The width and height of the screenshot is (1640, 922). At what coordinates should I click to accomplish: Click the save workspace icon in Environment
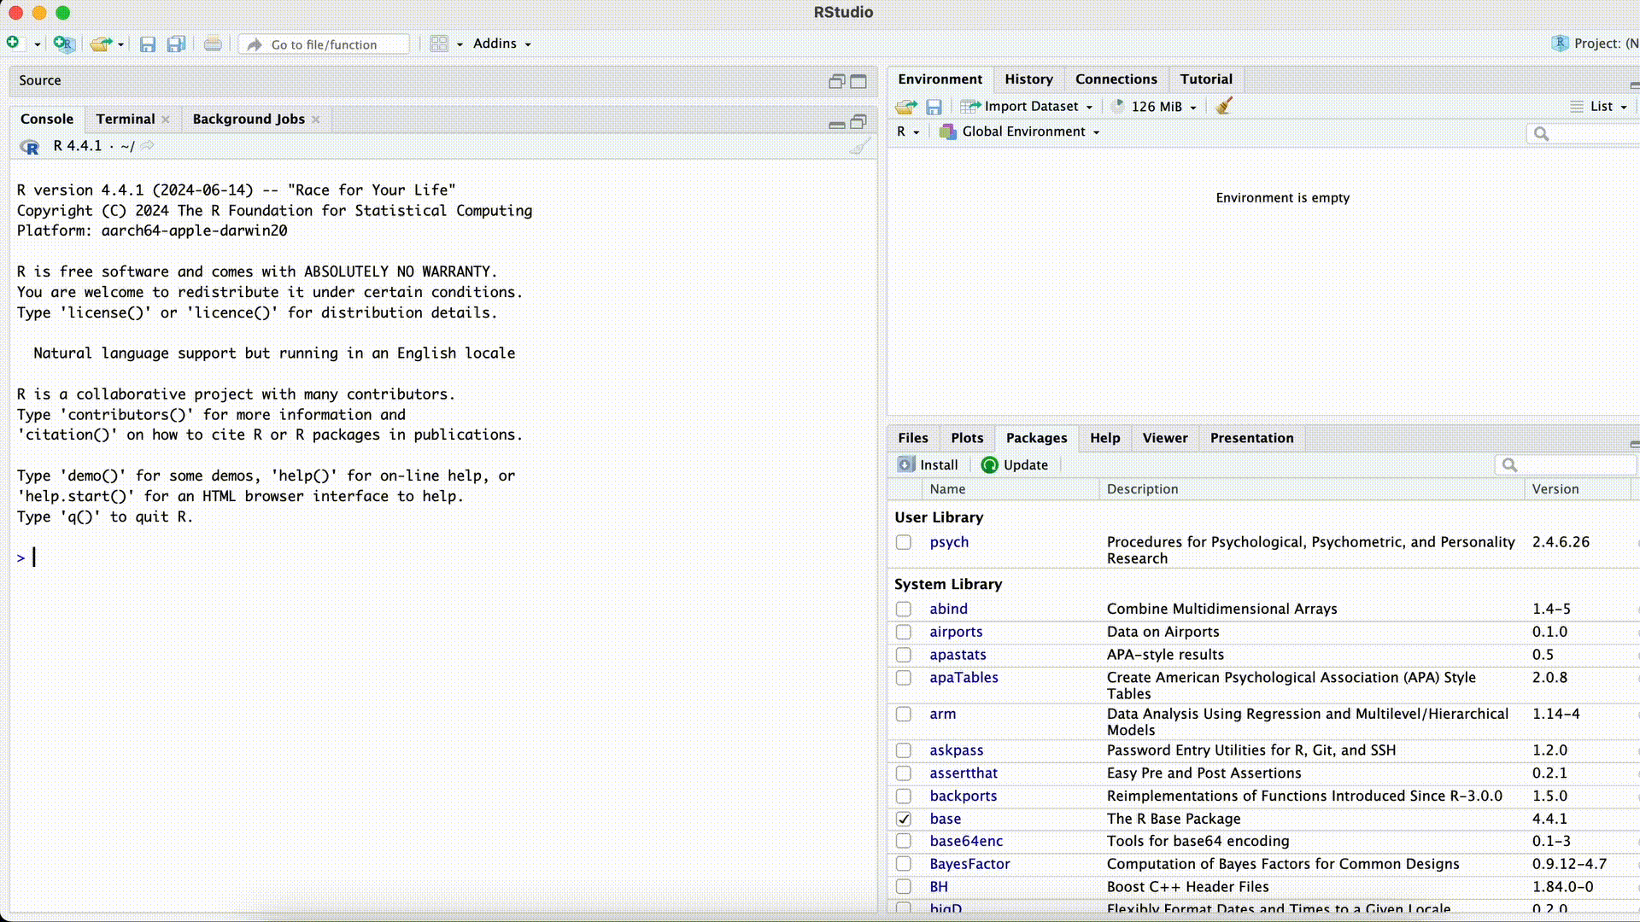point(934,107)
